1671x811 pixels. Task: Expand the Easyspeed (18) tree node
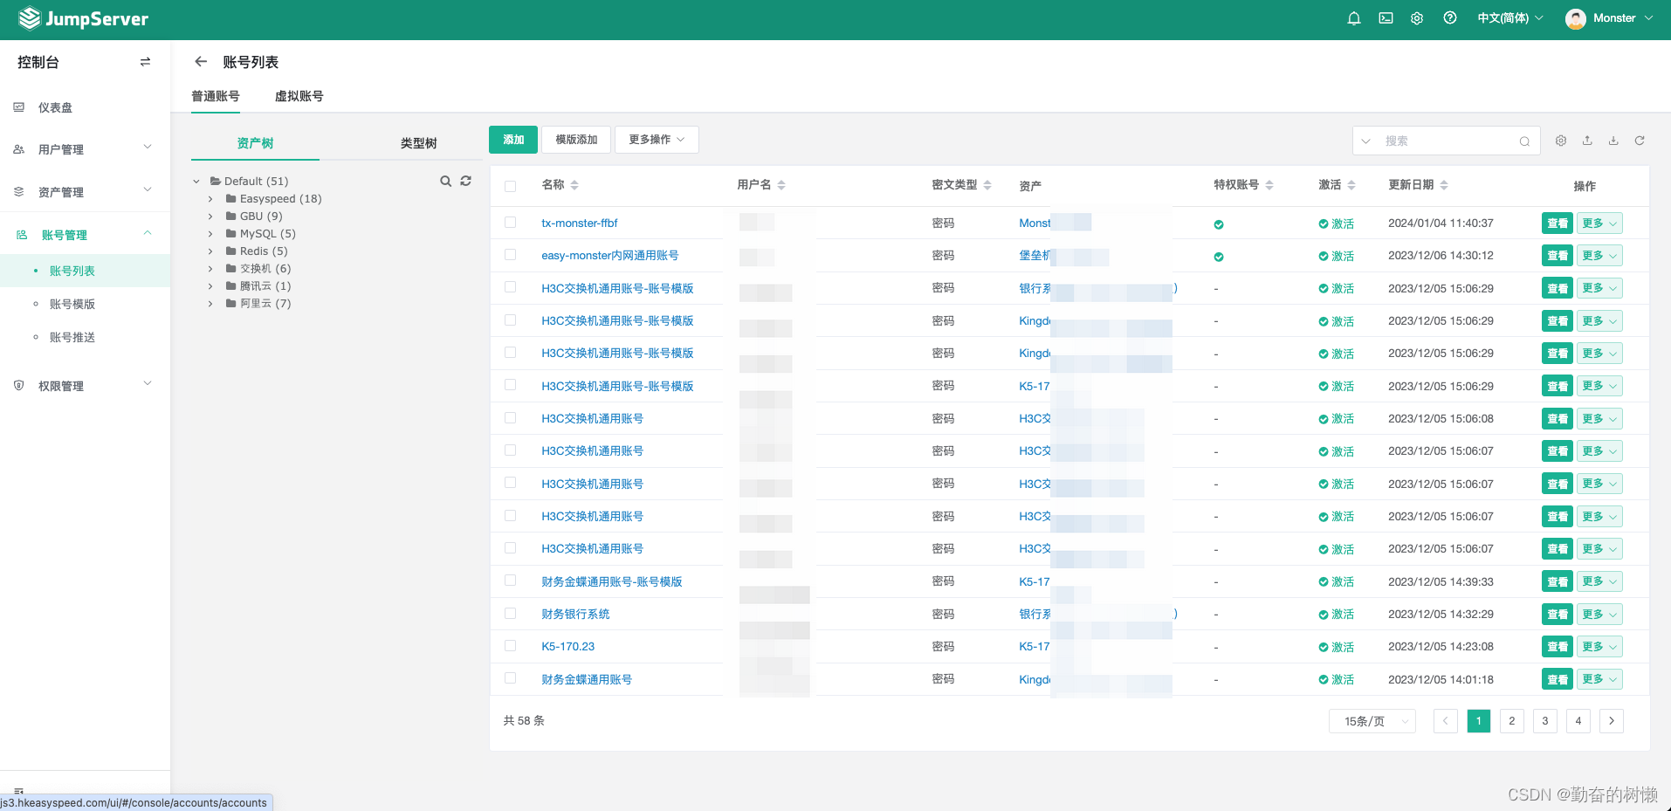pos(210,199)
